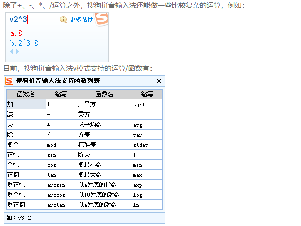Go to the previous candidate page arrow

[12, 51]
